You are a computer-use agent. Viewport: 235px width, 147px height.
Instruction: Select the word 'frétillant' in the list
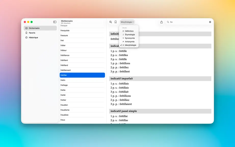(x=82, y=60)
